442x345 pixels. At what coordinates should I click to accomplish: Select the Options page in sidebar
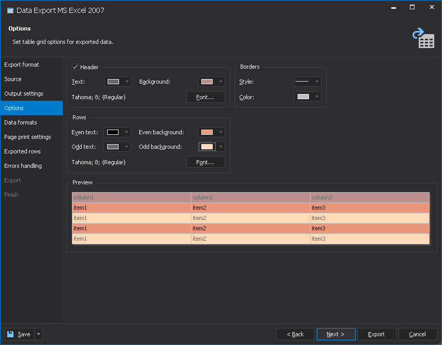pyautogui.click(x=31, y=108)
